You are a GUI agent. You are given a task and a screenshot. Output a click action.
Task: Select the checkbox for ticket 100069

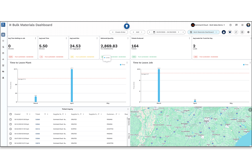pyautogui.click(x=11, y=119)
